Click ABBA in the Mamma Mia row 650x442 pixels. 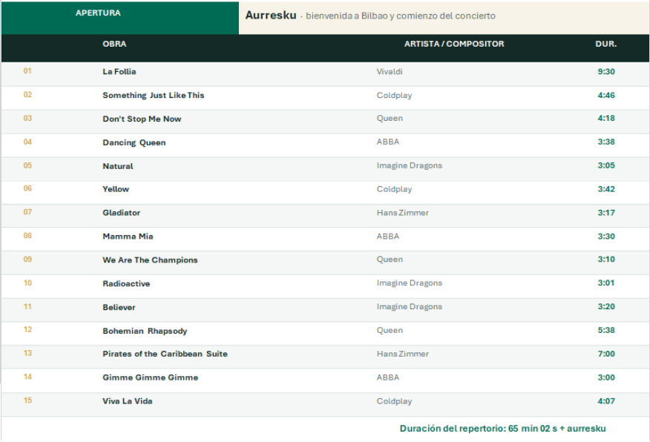point(388,236)
